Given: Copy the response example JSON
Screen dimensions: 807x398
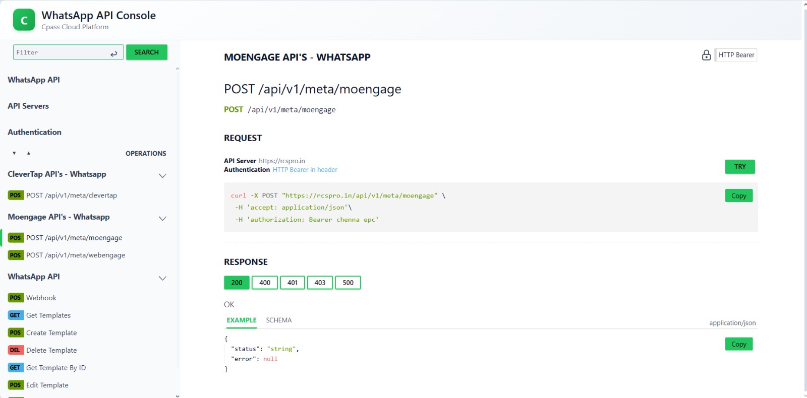Looking at the screenshot, I should [x=739, y=344].
